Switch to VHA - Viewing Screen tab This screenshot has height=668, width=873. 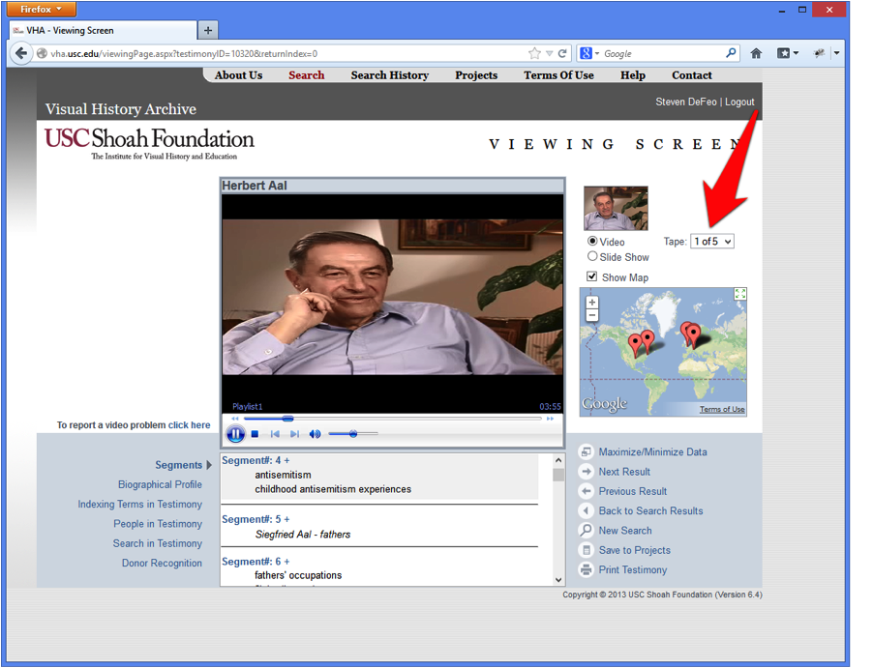tap(103, 30)
